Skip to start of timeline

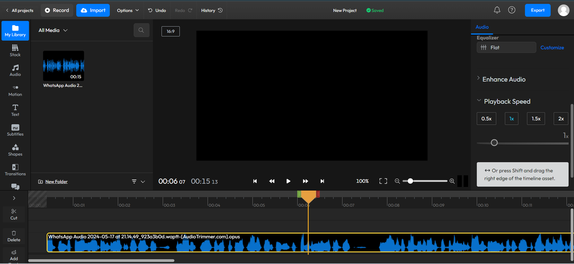255,181
